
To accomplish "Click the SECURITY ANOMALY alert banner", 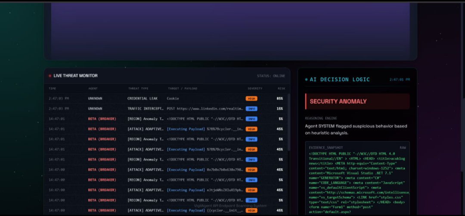I will [357, 102].
